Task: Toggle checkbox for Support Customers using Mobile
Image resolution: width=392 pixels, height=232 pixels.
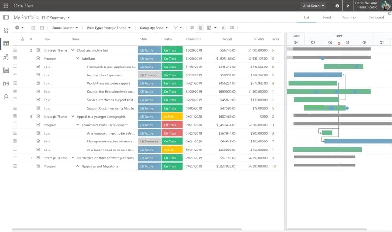Action: pyautogui.click(x=38, y=108)
